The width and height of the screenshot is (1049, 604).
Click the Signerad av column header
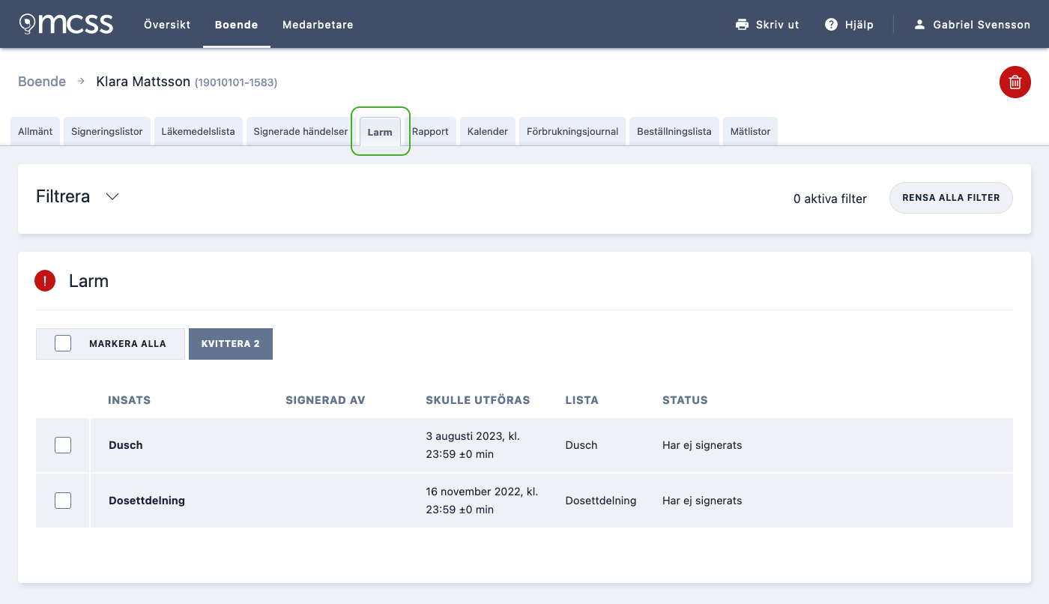(x=325, y=400)
